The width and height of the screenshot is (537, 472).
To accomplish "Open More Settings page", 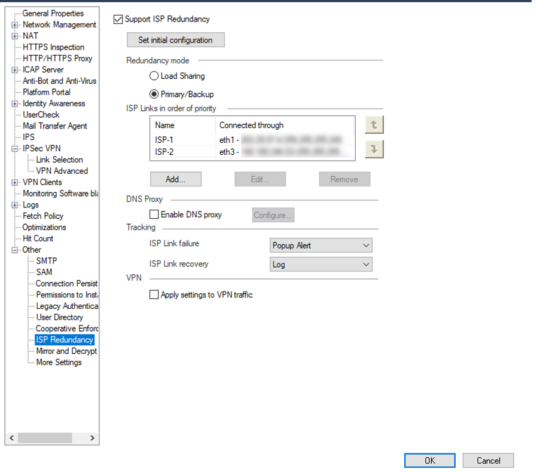I will click(59, 363).
